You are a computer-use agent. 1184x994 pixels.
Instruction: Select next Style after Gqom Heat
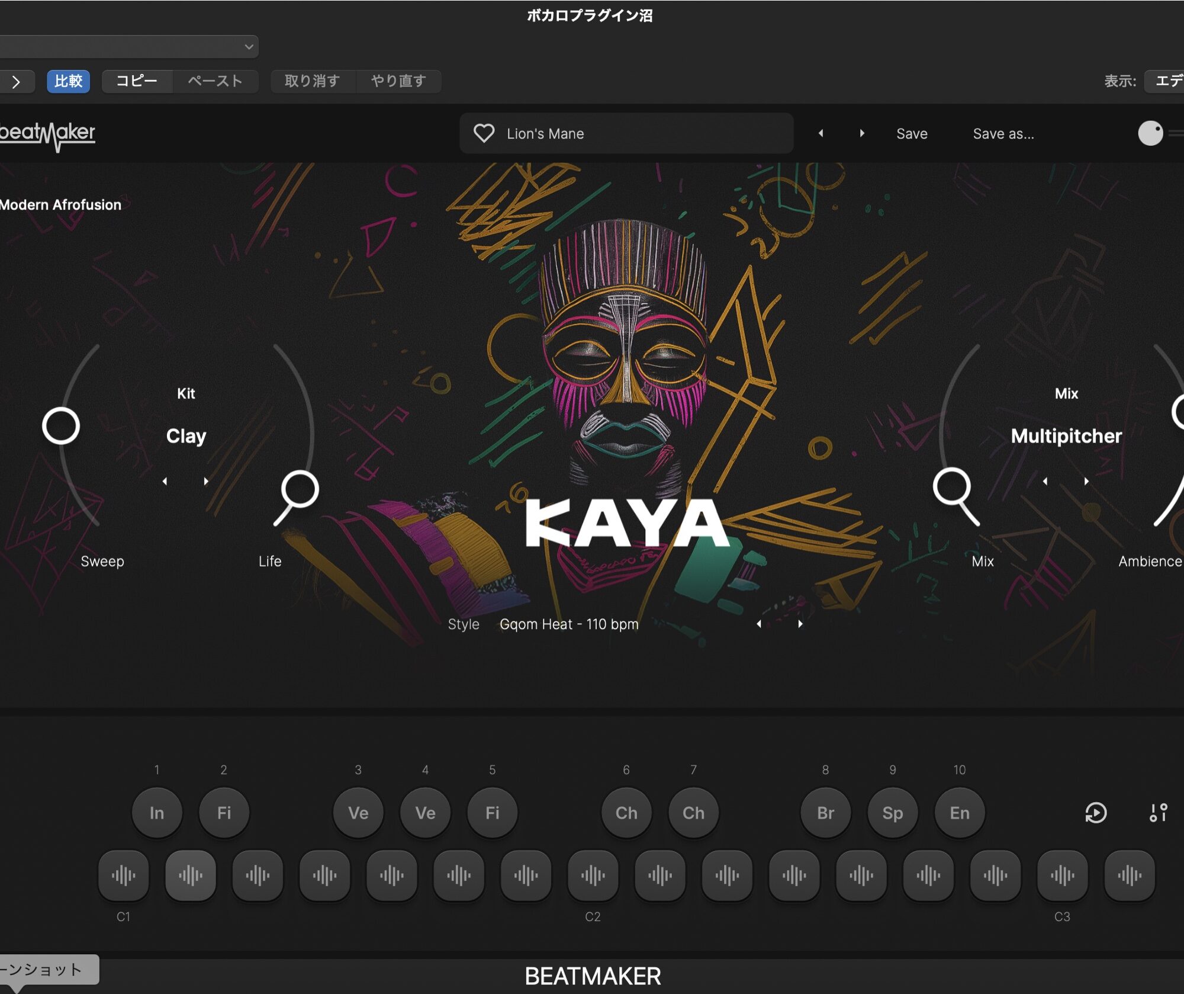[800, 624]
